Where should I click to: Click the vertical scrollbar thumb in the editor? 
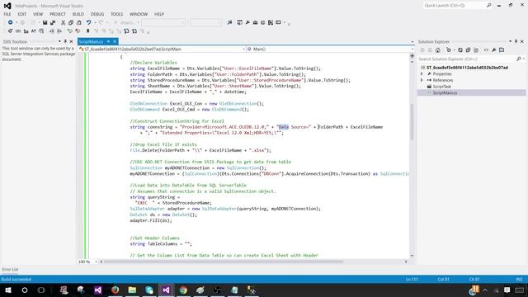[x=412, y=122]
